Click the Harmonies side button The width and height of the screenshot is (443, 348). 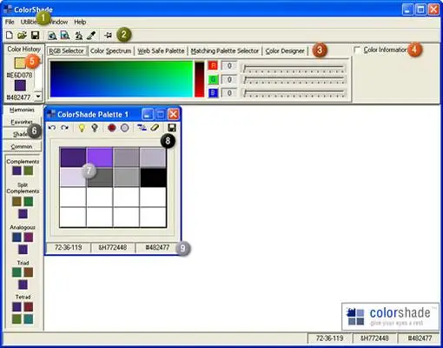(x=22, y=110)
